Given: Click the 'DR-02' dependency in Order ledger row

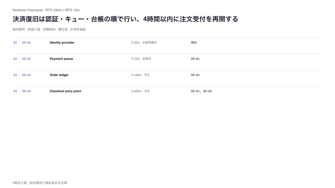Looking at the screenshot, I should [x=195, y=75].
